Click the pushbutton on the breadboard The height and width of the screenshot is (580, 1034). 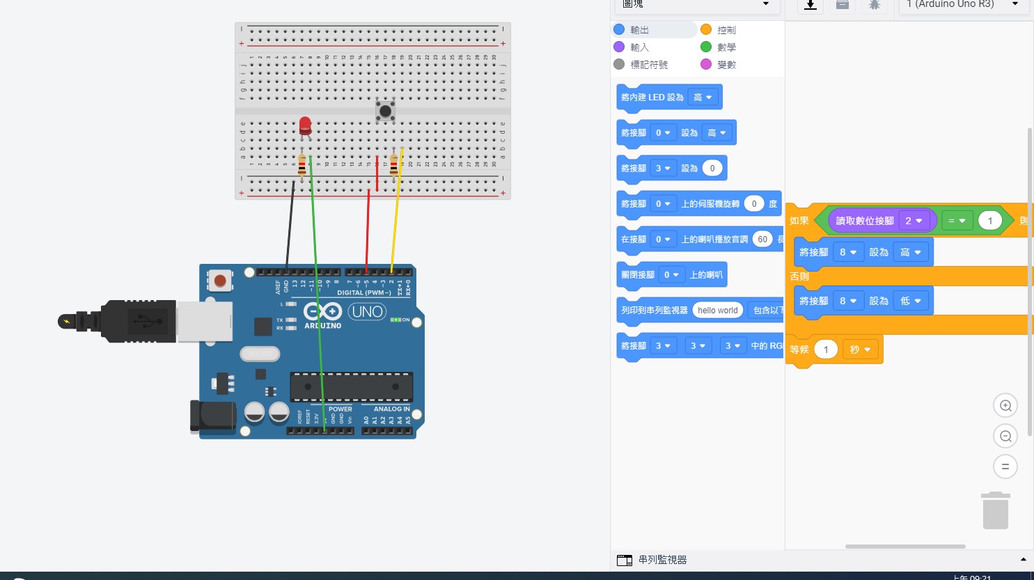tap(385, 111)
